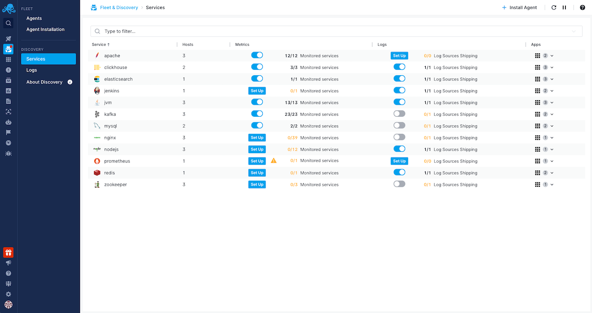Image resolution: width=592 pixels, height=313 pixels.
Task: Click Install Agent button
Action: point(520,8)
